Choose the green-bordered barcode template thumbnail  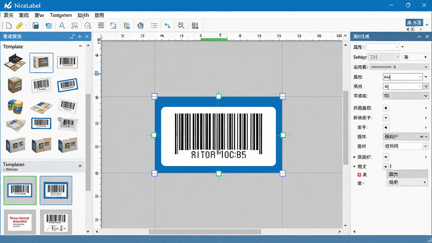(20, 190)
